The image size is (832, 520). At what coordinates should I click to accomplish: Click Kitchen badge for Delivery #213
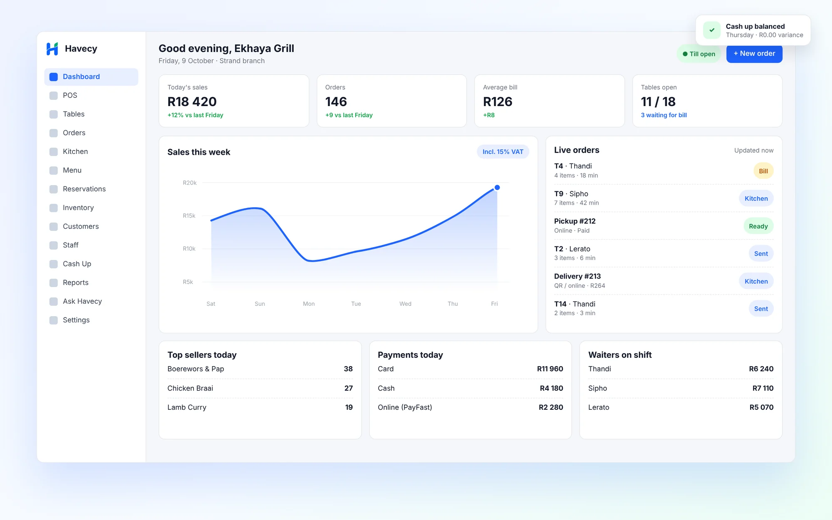click(x=756, y=281)
